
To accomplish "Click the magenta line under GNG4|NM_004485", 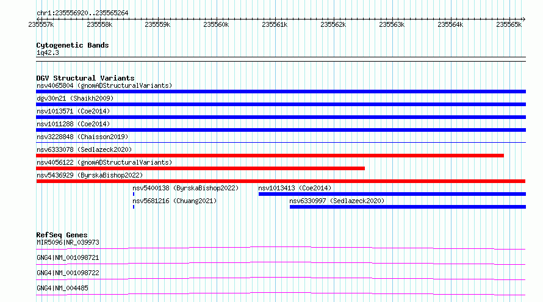I will (281, 293).
